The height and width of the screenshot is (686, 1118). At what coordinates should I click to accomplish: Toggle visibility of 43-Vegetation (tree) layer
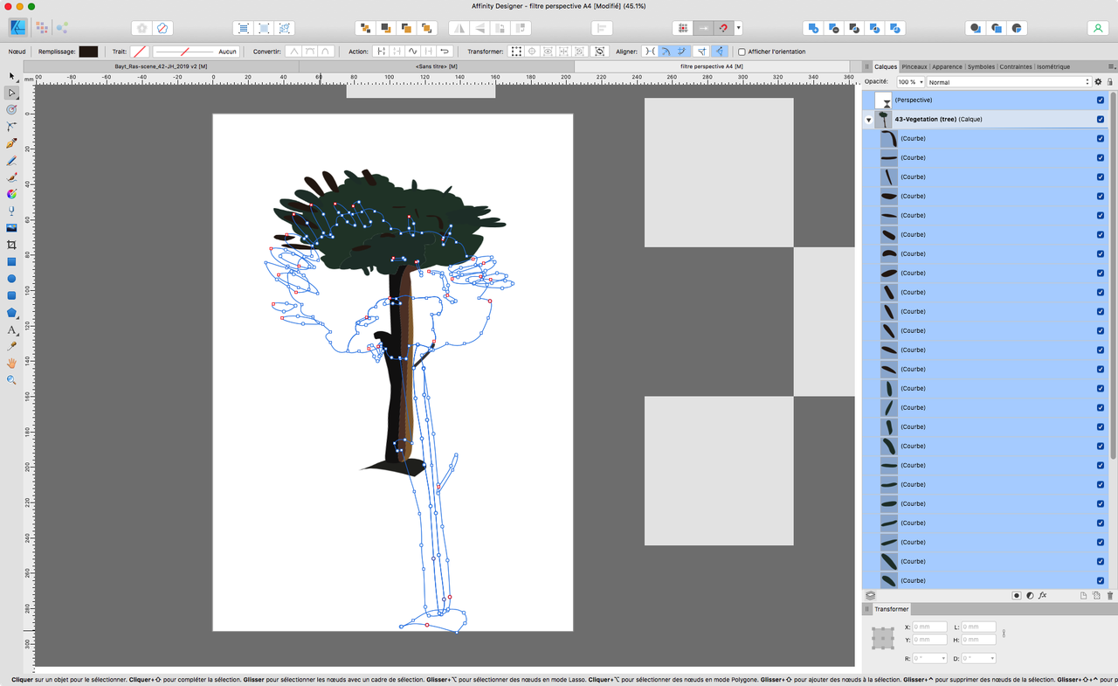tap(1101, 119)
